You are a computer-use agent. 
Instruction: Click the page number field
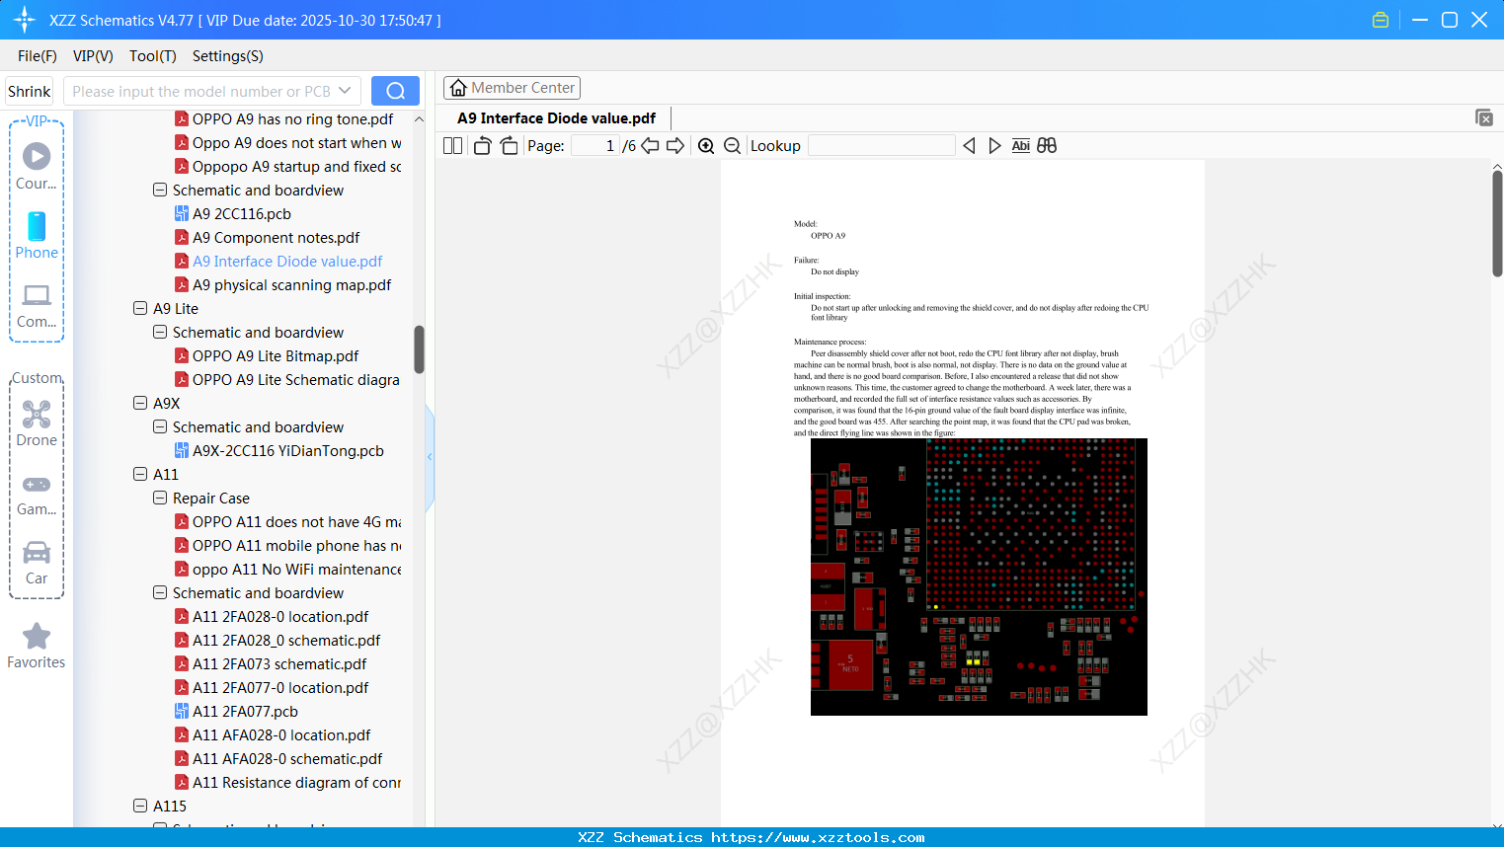coord(595,146)
